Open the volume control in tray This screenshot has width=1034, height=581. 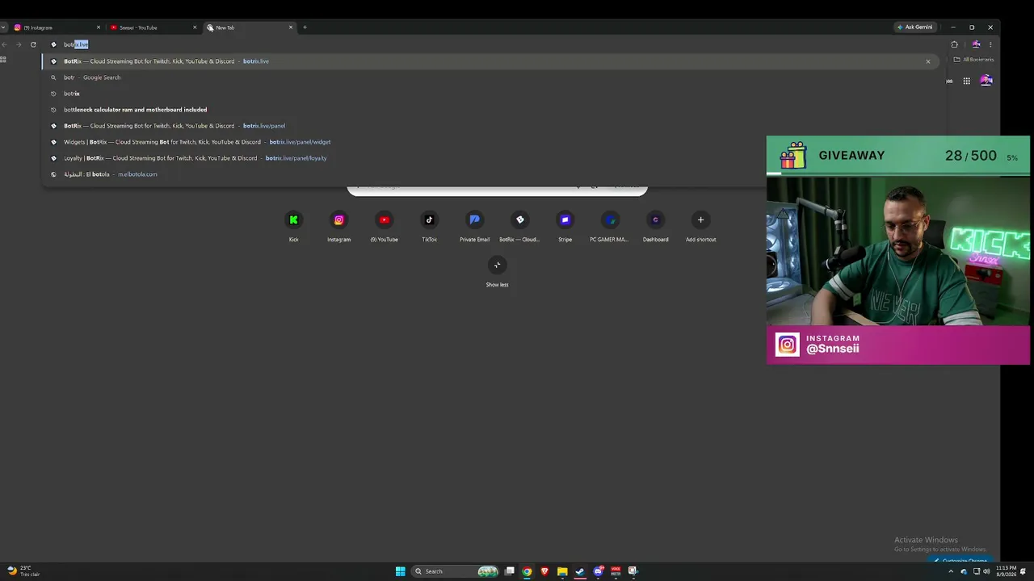click(986, 571)
